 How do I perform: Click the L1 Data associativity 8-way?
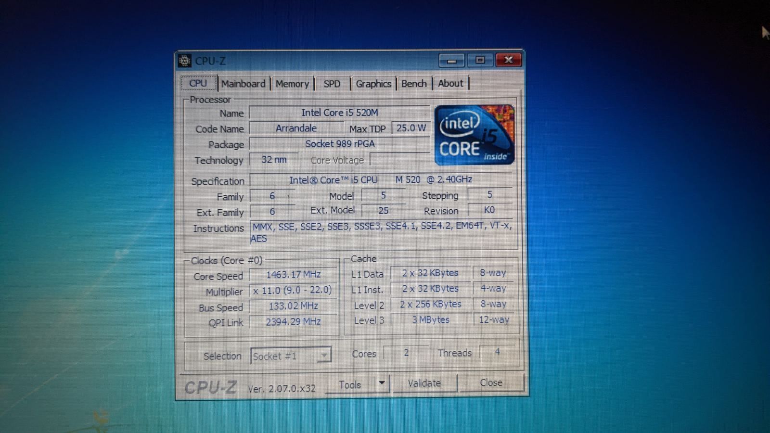[x=493, y=273]
